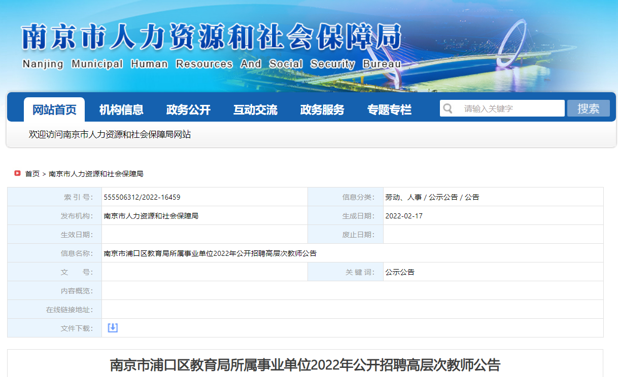
Task: Select index number 555506312/2022-16459
Action: pos(142,197)
